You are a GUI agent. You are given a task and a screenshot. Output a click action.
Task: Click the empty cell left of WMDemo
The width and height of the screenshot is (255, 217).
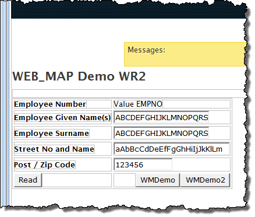[125, 180]
